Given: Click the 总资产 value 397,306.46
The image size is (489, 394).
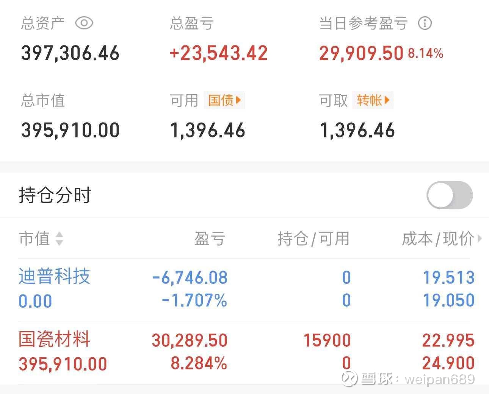Looking at the screenshot, I should (70, 53).
